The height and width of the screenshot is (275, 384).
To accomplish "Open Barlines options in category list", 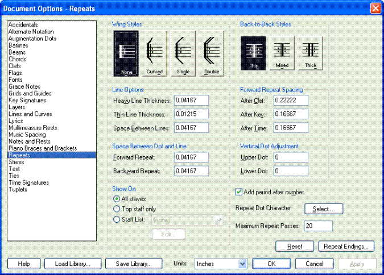I will [x=18, y=45].
